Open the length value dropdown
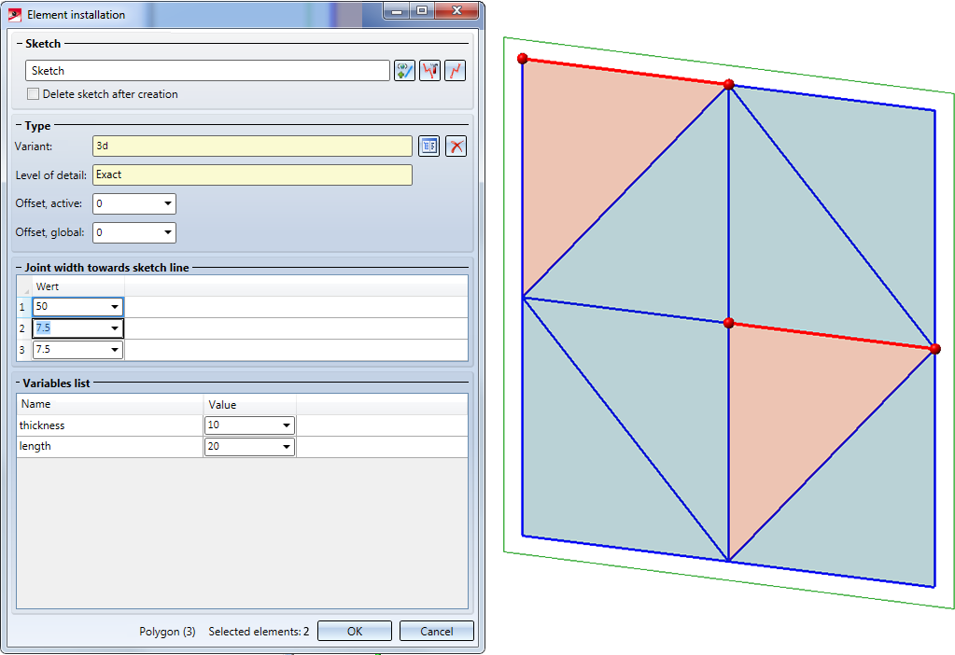 pos(286,447)
